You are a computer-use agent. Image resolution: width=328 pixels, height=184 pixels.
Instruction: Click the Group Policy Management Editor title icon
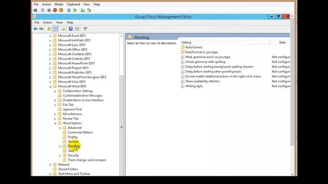point(34,16)
